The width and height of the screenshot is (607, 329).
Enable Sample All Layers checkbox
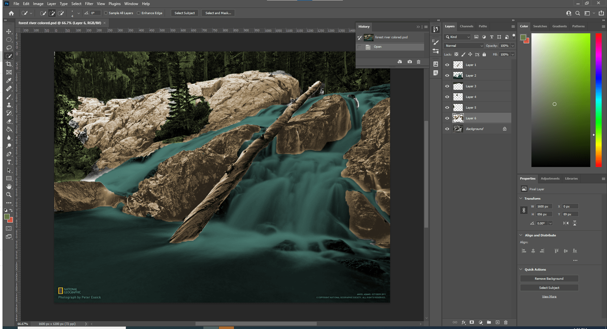(x=106, y=13)
